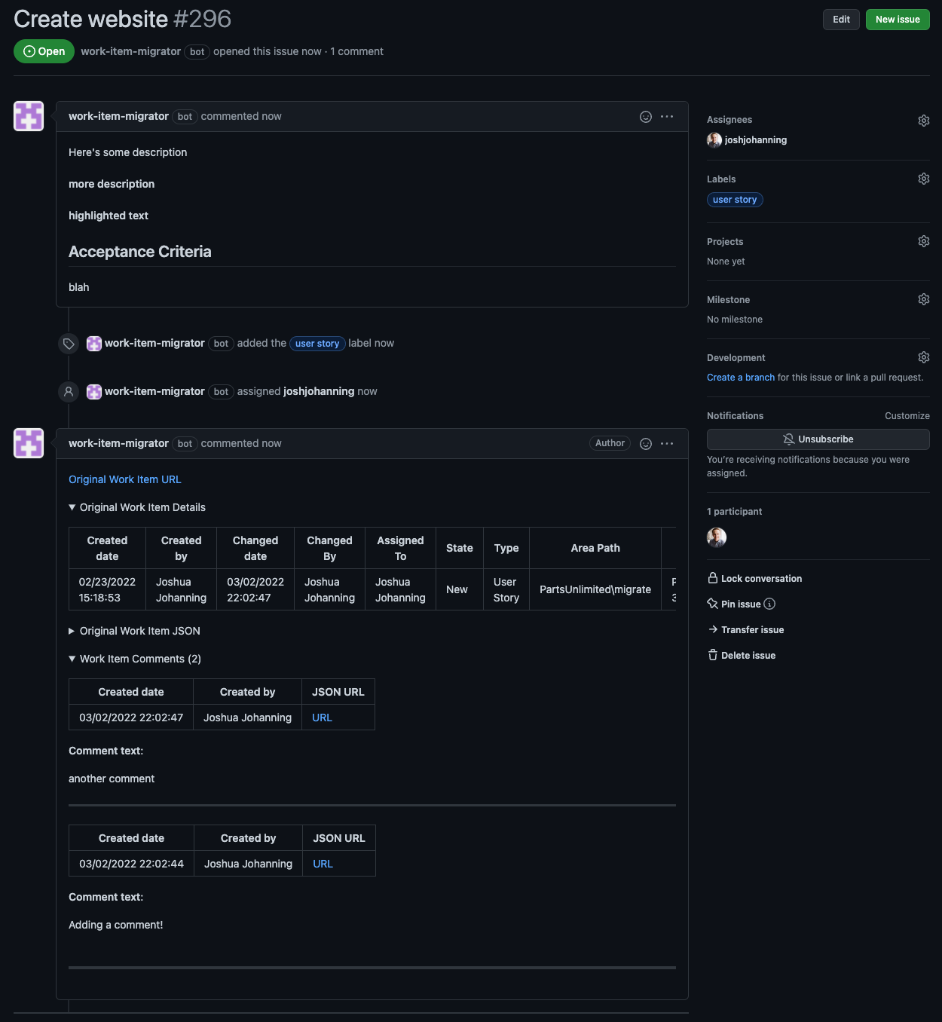Click the Unsubscribe notifications button
This screenshot has width=942, height=1022.
(818, 439)
